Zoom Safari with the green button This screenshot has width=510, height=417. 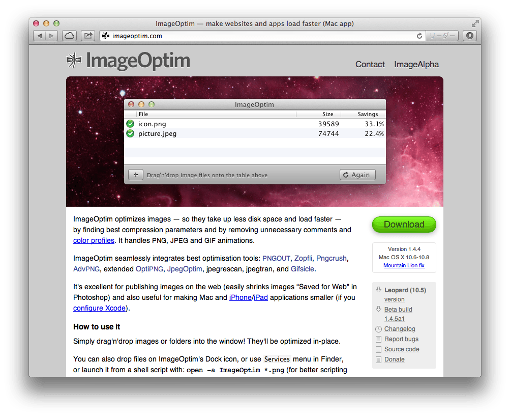pyautogui.click(x=56, y=23)
